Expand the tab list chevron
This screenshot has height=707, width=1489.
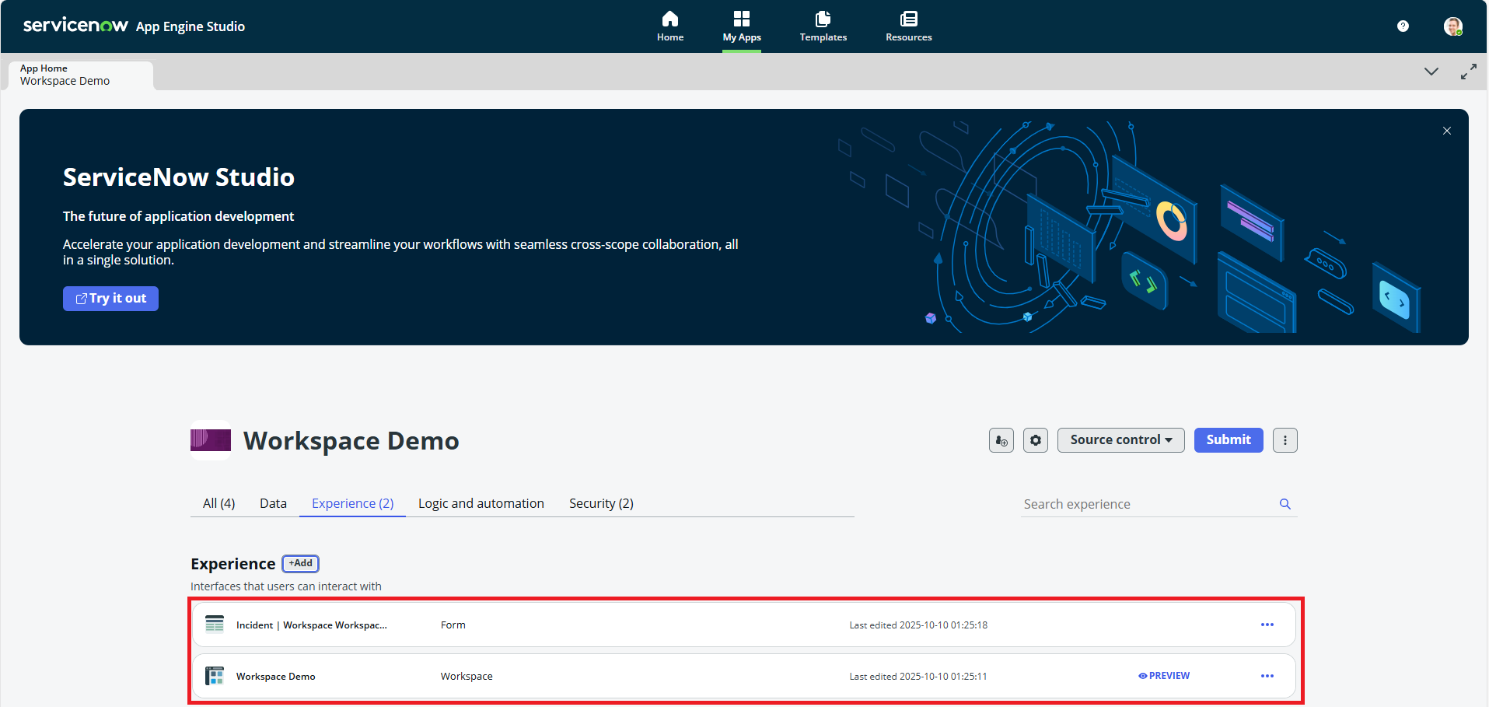click(x=1431, y=72)
